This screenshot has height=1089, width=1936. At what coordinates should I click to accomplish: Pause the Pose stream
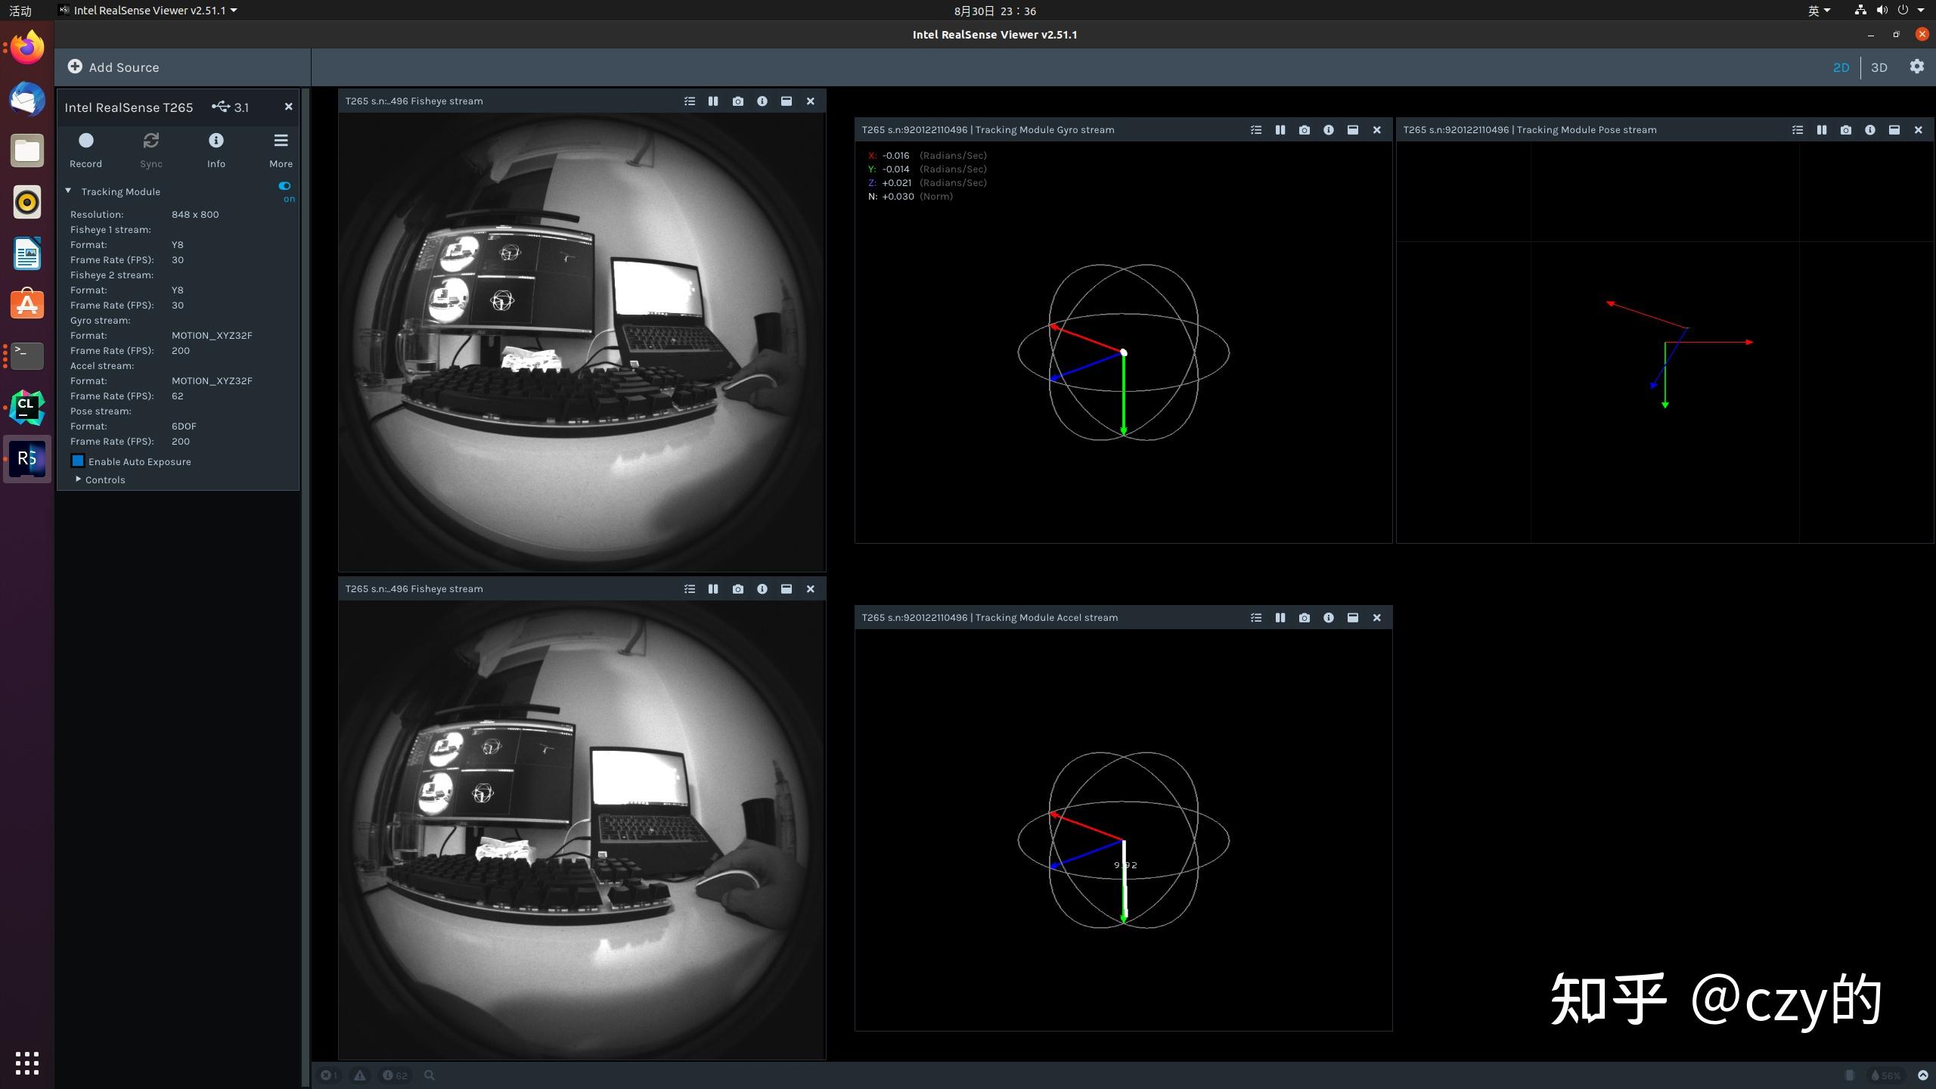(x=1821, y=130)
